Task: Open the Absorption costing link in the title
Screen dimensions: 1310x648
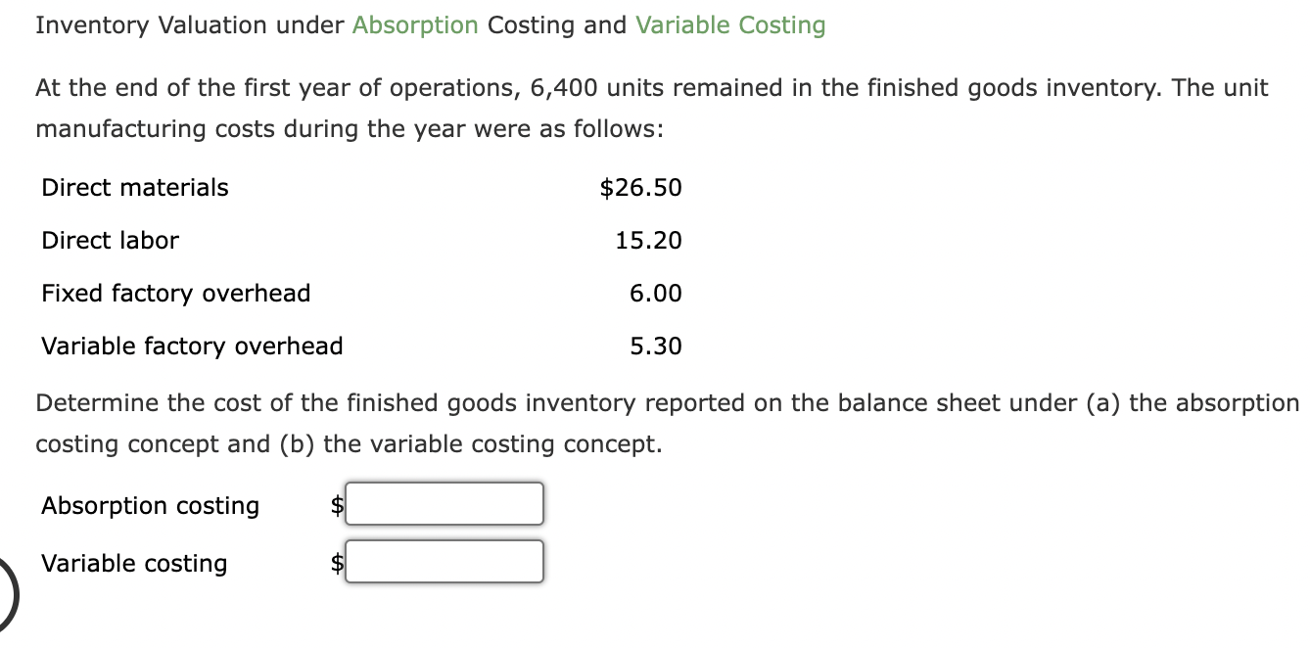Action: [415, 24]
